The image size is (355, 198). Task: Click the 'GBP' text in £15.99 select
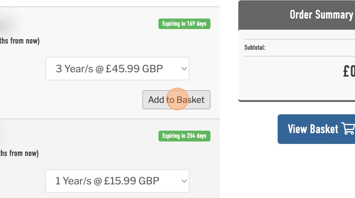tap(149, 181)
